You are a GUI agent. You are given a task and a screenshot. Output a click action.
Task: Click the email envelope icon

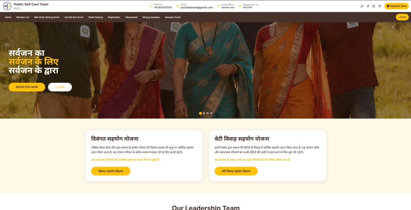coord(178,6)
